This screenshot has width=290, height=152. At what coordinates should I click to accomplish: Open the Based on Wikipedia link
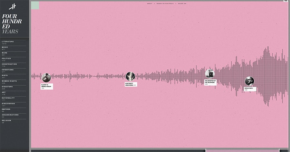(x=164, y=4)
